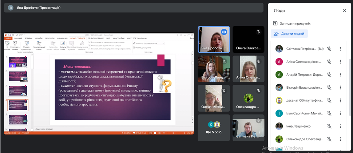The width and height of the screenshot is (353, 153).
Task: Click the zoom out minus in status bar
Action: point(168,133)
